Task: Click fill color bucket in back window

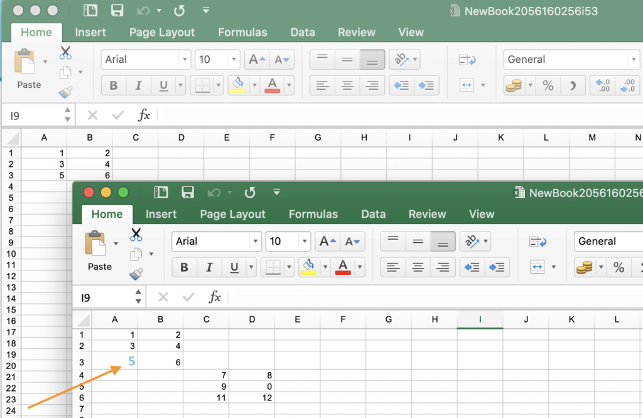Action: click(x=238, y=85)
